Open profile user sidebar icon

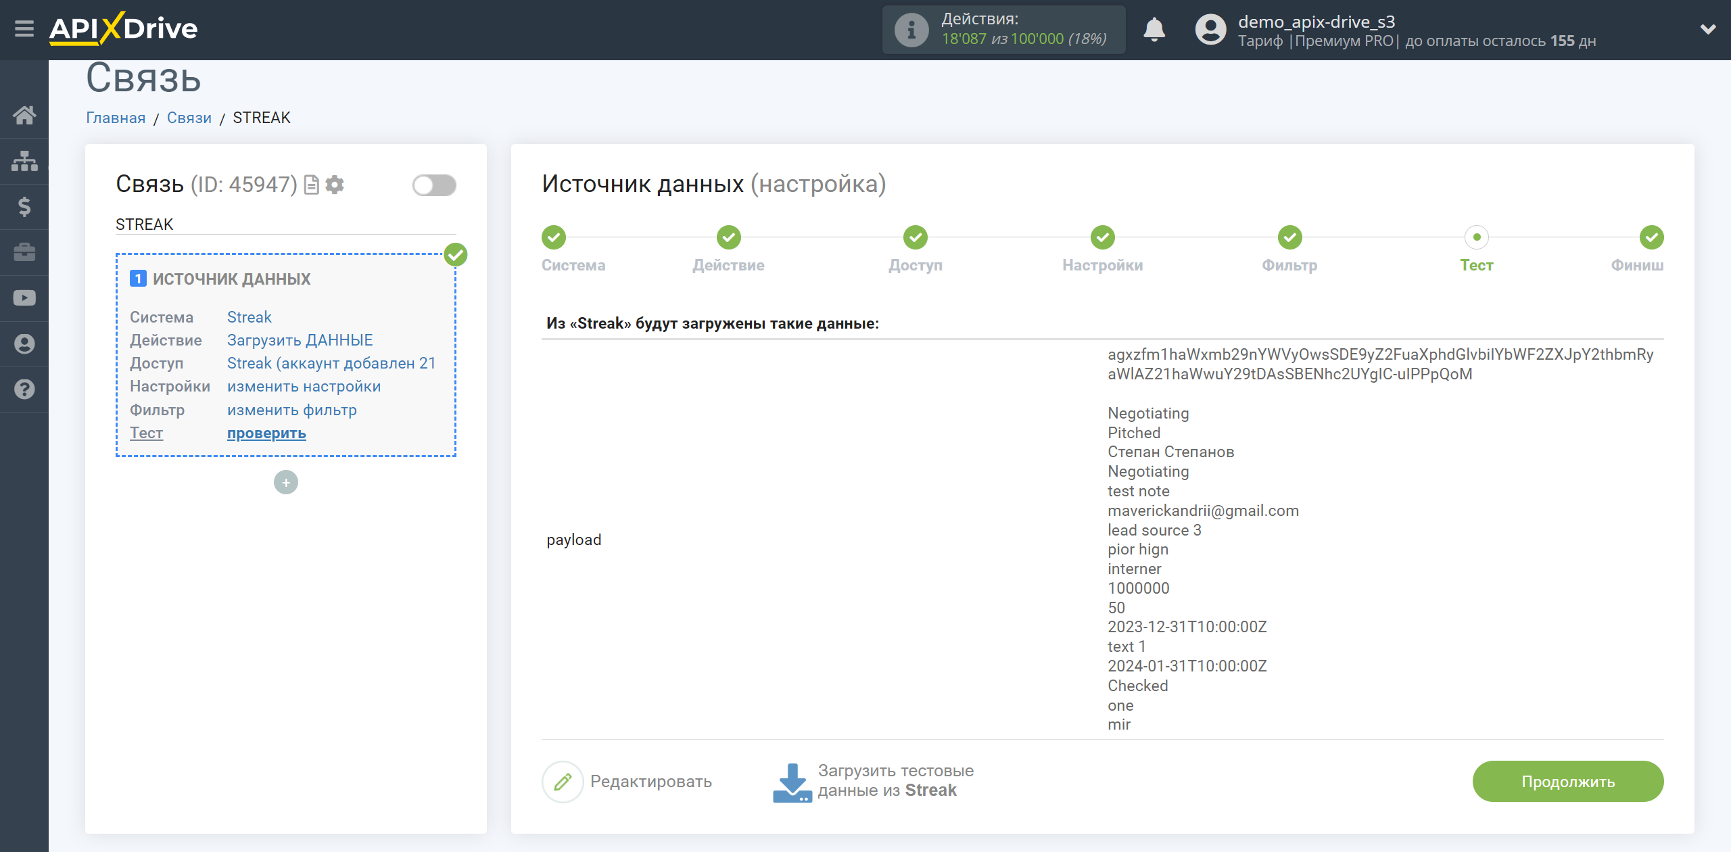[24, 344]
